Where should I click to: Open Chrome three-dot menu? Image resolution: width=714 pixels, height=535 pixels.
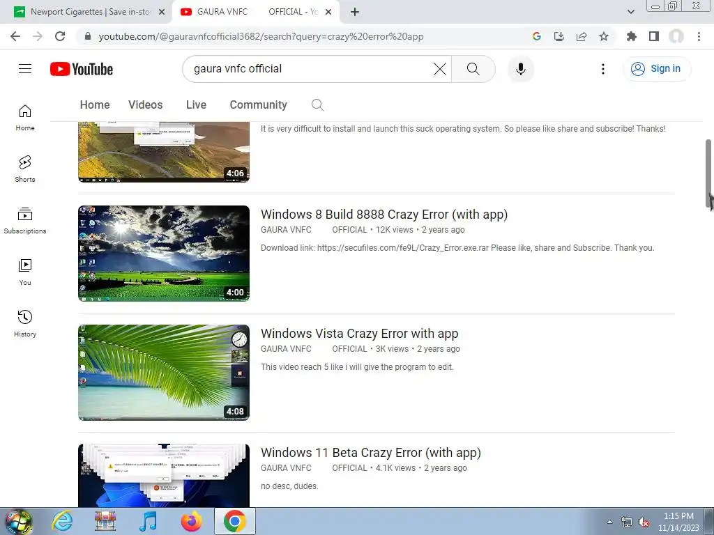(699, 36)
